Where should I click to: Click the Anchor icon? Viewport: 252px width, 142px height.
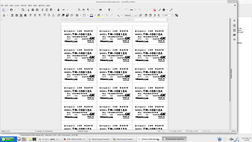click(4, 15)
